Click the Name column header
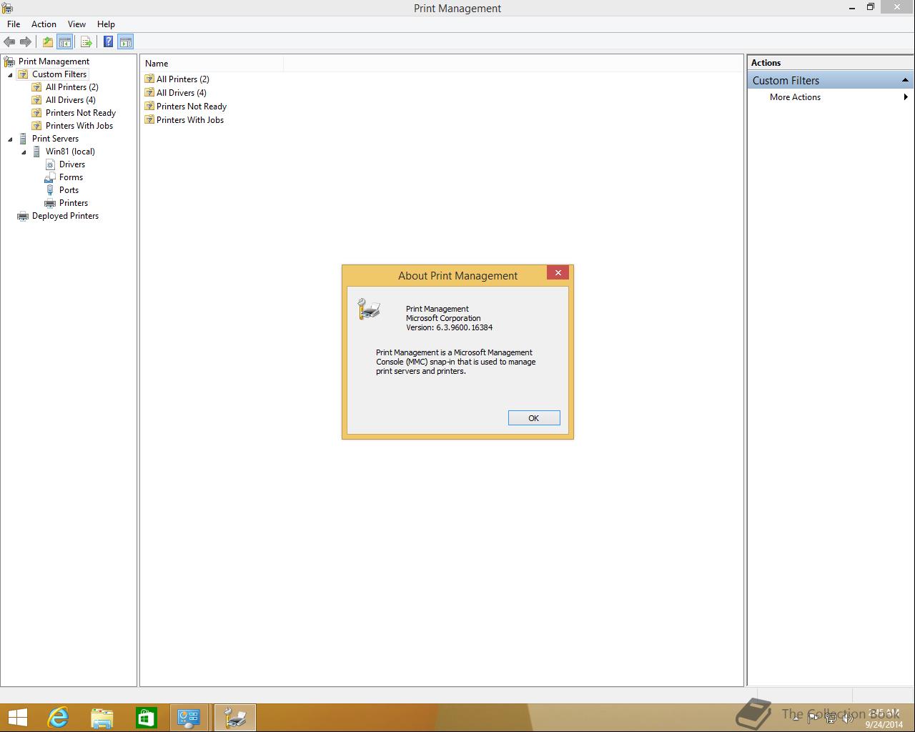The width and height of the screenshot is (915, 732). (x=212, y=64)
